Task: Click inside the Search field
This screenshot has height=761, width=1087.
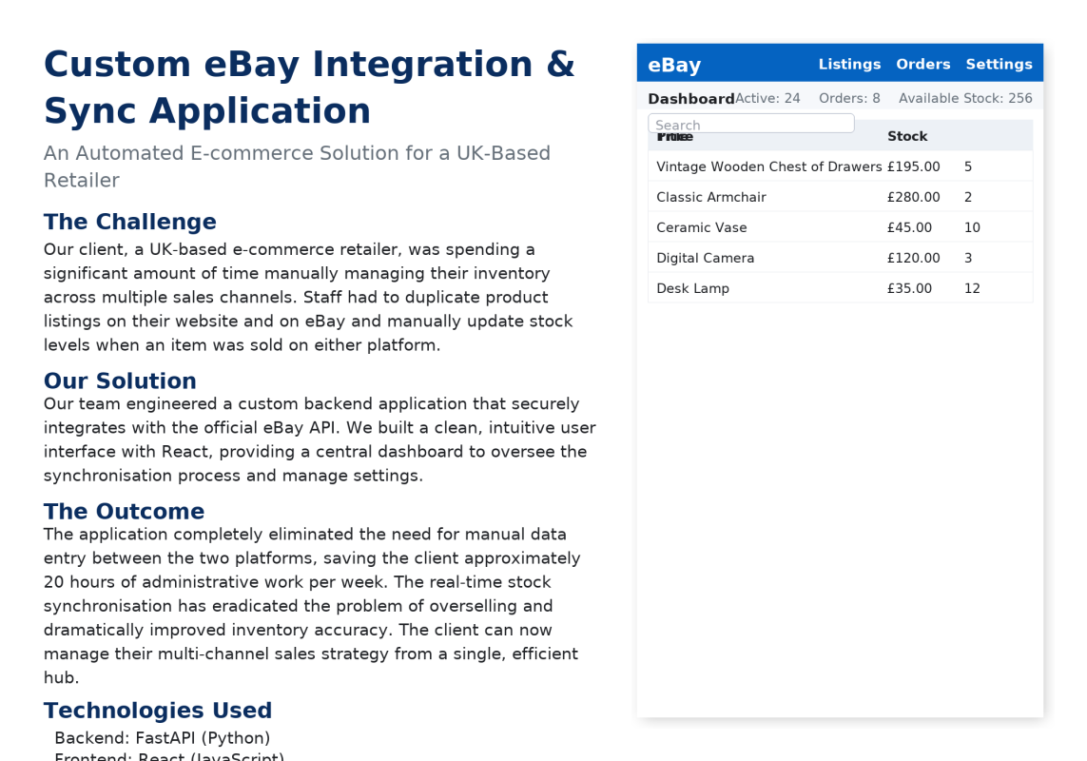Action: point(750,124)
